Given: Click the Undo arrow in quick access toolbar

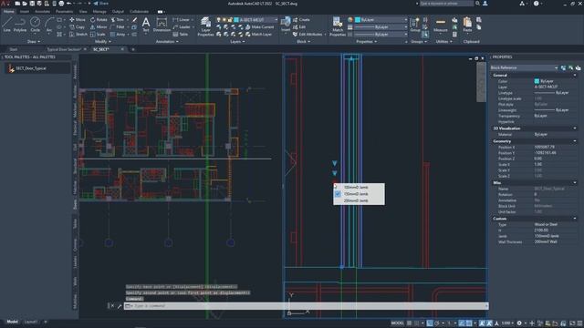Looking at the screenshot, I should (69, 4).
